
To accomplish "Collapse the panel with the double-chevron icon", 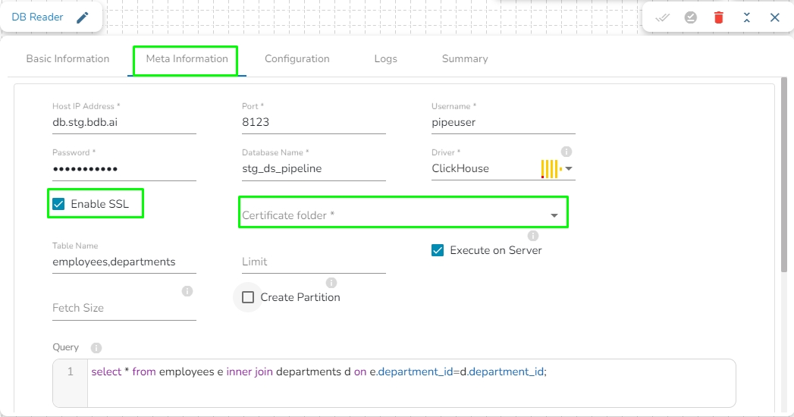I will 747,17.
